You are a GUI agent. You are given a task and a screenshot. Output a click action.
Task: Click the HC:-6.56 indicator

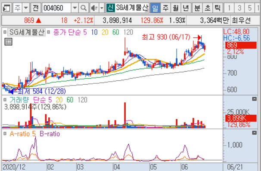[236, 38]
